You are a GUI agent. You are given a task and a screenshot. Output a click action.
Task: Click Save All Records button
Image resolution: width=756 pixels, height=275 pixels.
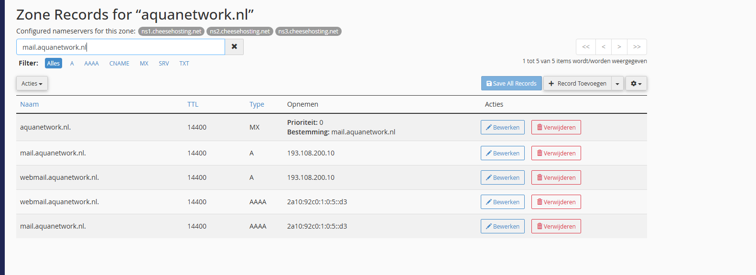pos(511,84)
